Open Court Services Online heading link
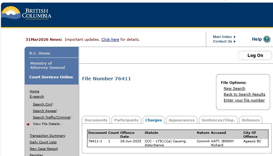Viewport: 273px width, 156px height. (51, 77)
